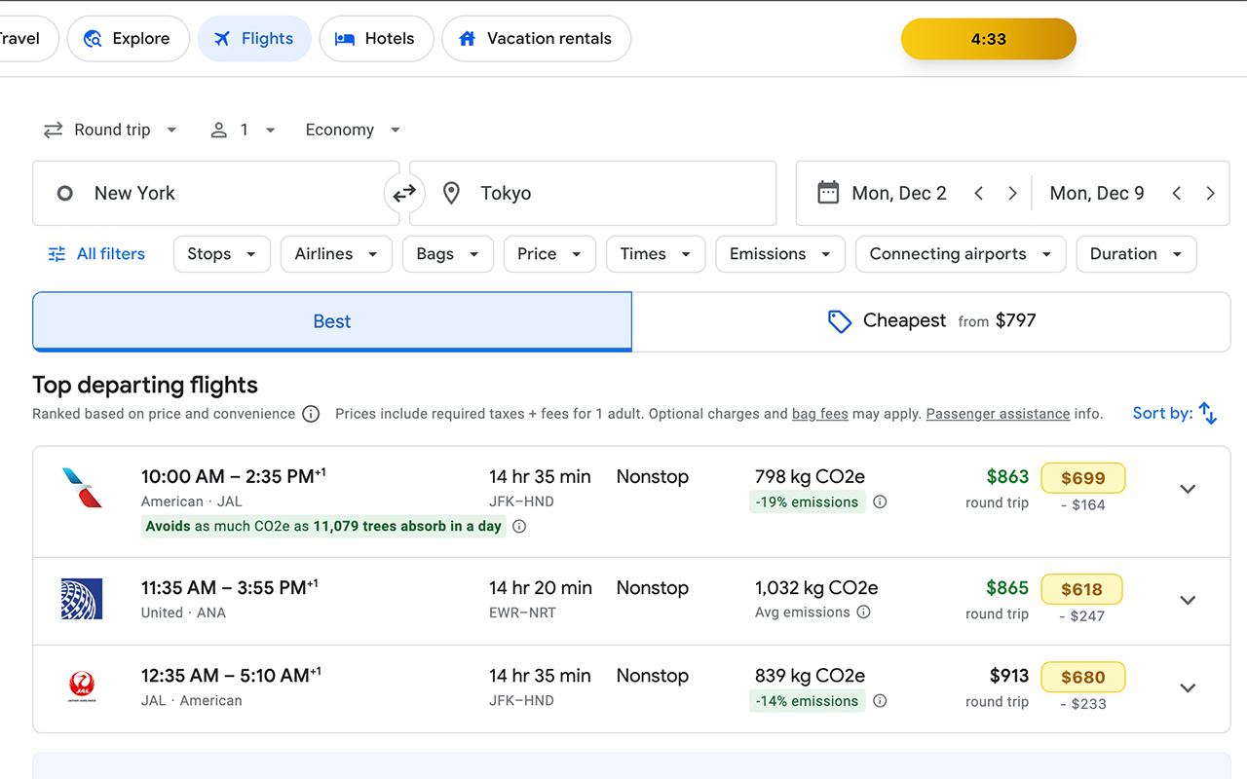This screenshot has width=1247, height=779.
Task: Open the Passenger assistance link
Action: (998, 414)
